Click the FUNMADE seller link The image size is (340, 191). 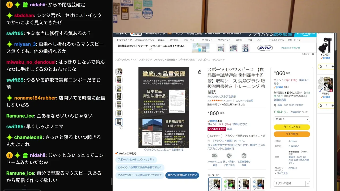[294, 146]
